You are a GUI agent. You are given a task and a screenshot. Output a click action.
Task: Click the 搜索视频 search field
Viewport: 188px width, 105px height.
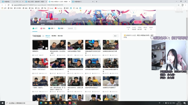[x=72, y=28]
